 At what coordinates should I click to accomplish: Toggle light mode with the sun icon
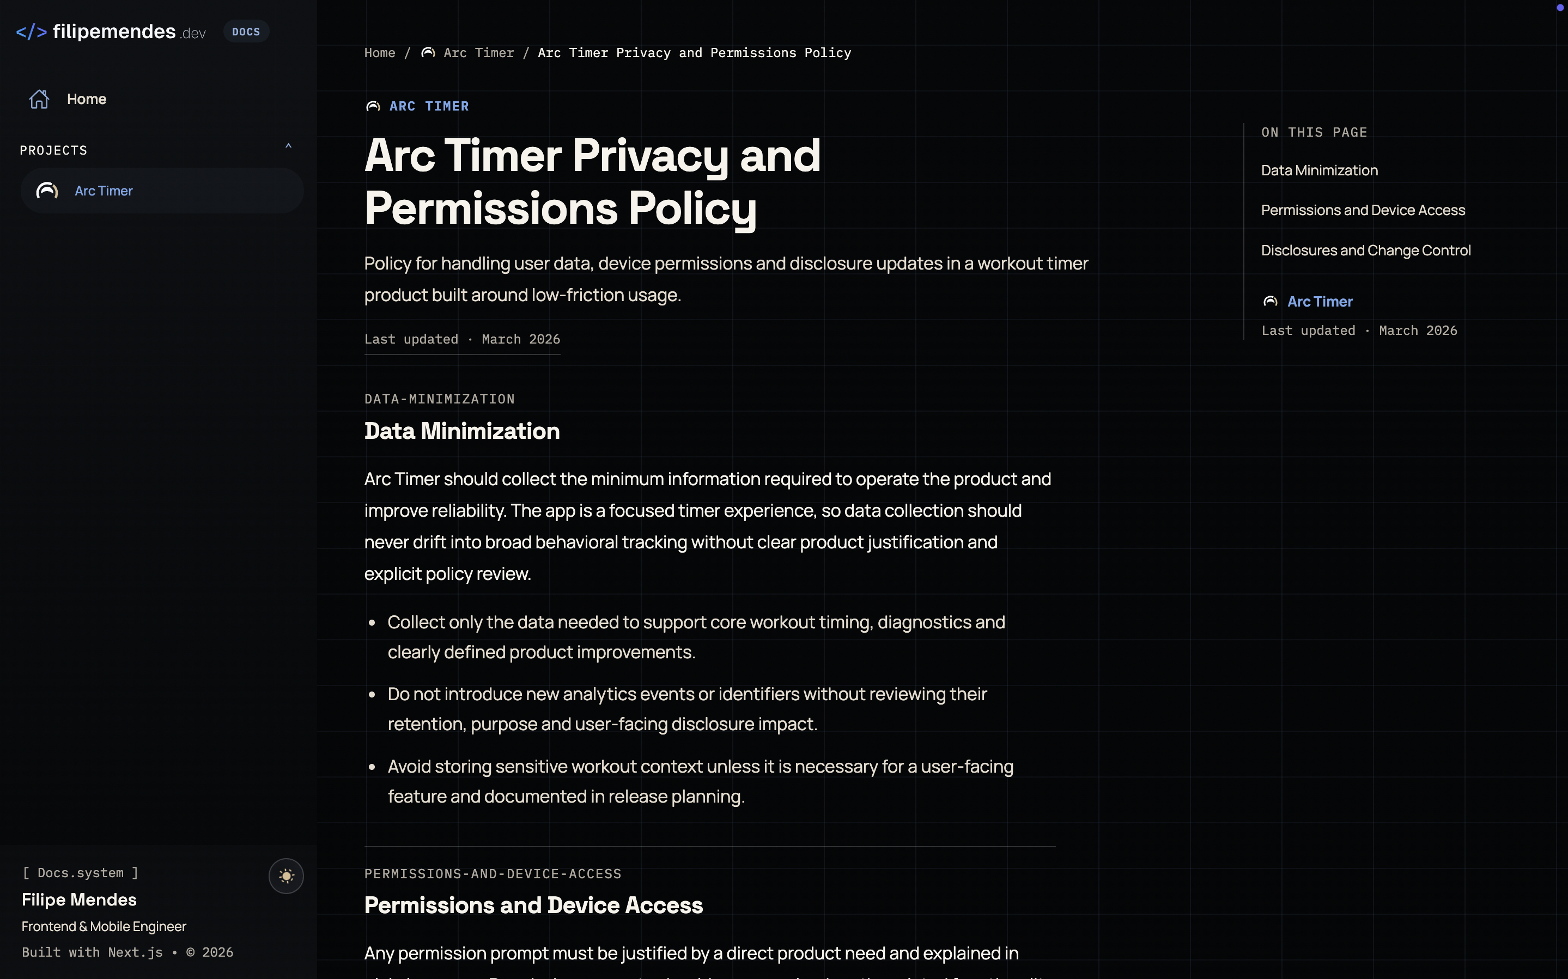pos(286,876)
